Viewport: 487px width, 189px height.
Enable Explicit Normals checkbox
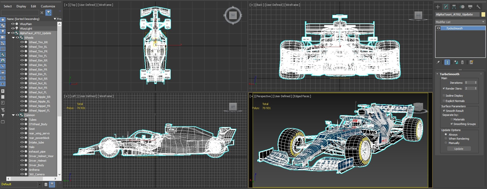click(444, 101)
